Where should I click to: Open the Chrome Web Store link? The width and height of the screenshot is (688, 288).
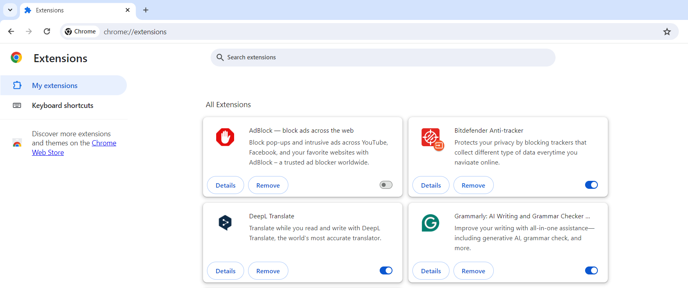104,143
